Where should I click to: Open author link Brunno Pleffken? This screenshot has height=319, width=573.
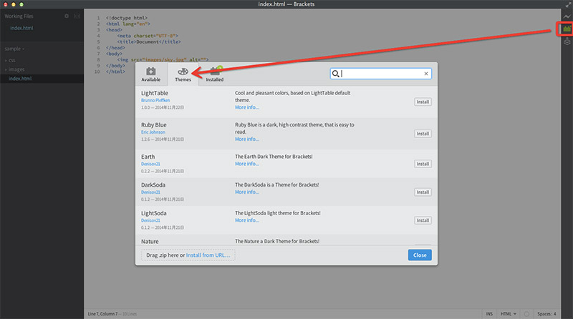click(155, 100)
